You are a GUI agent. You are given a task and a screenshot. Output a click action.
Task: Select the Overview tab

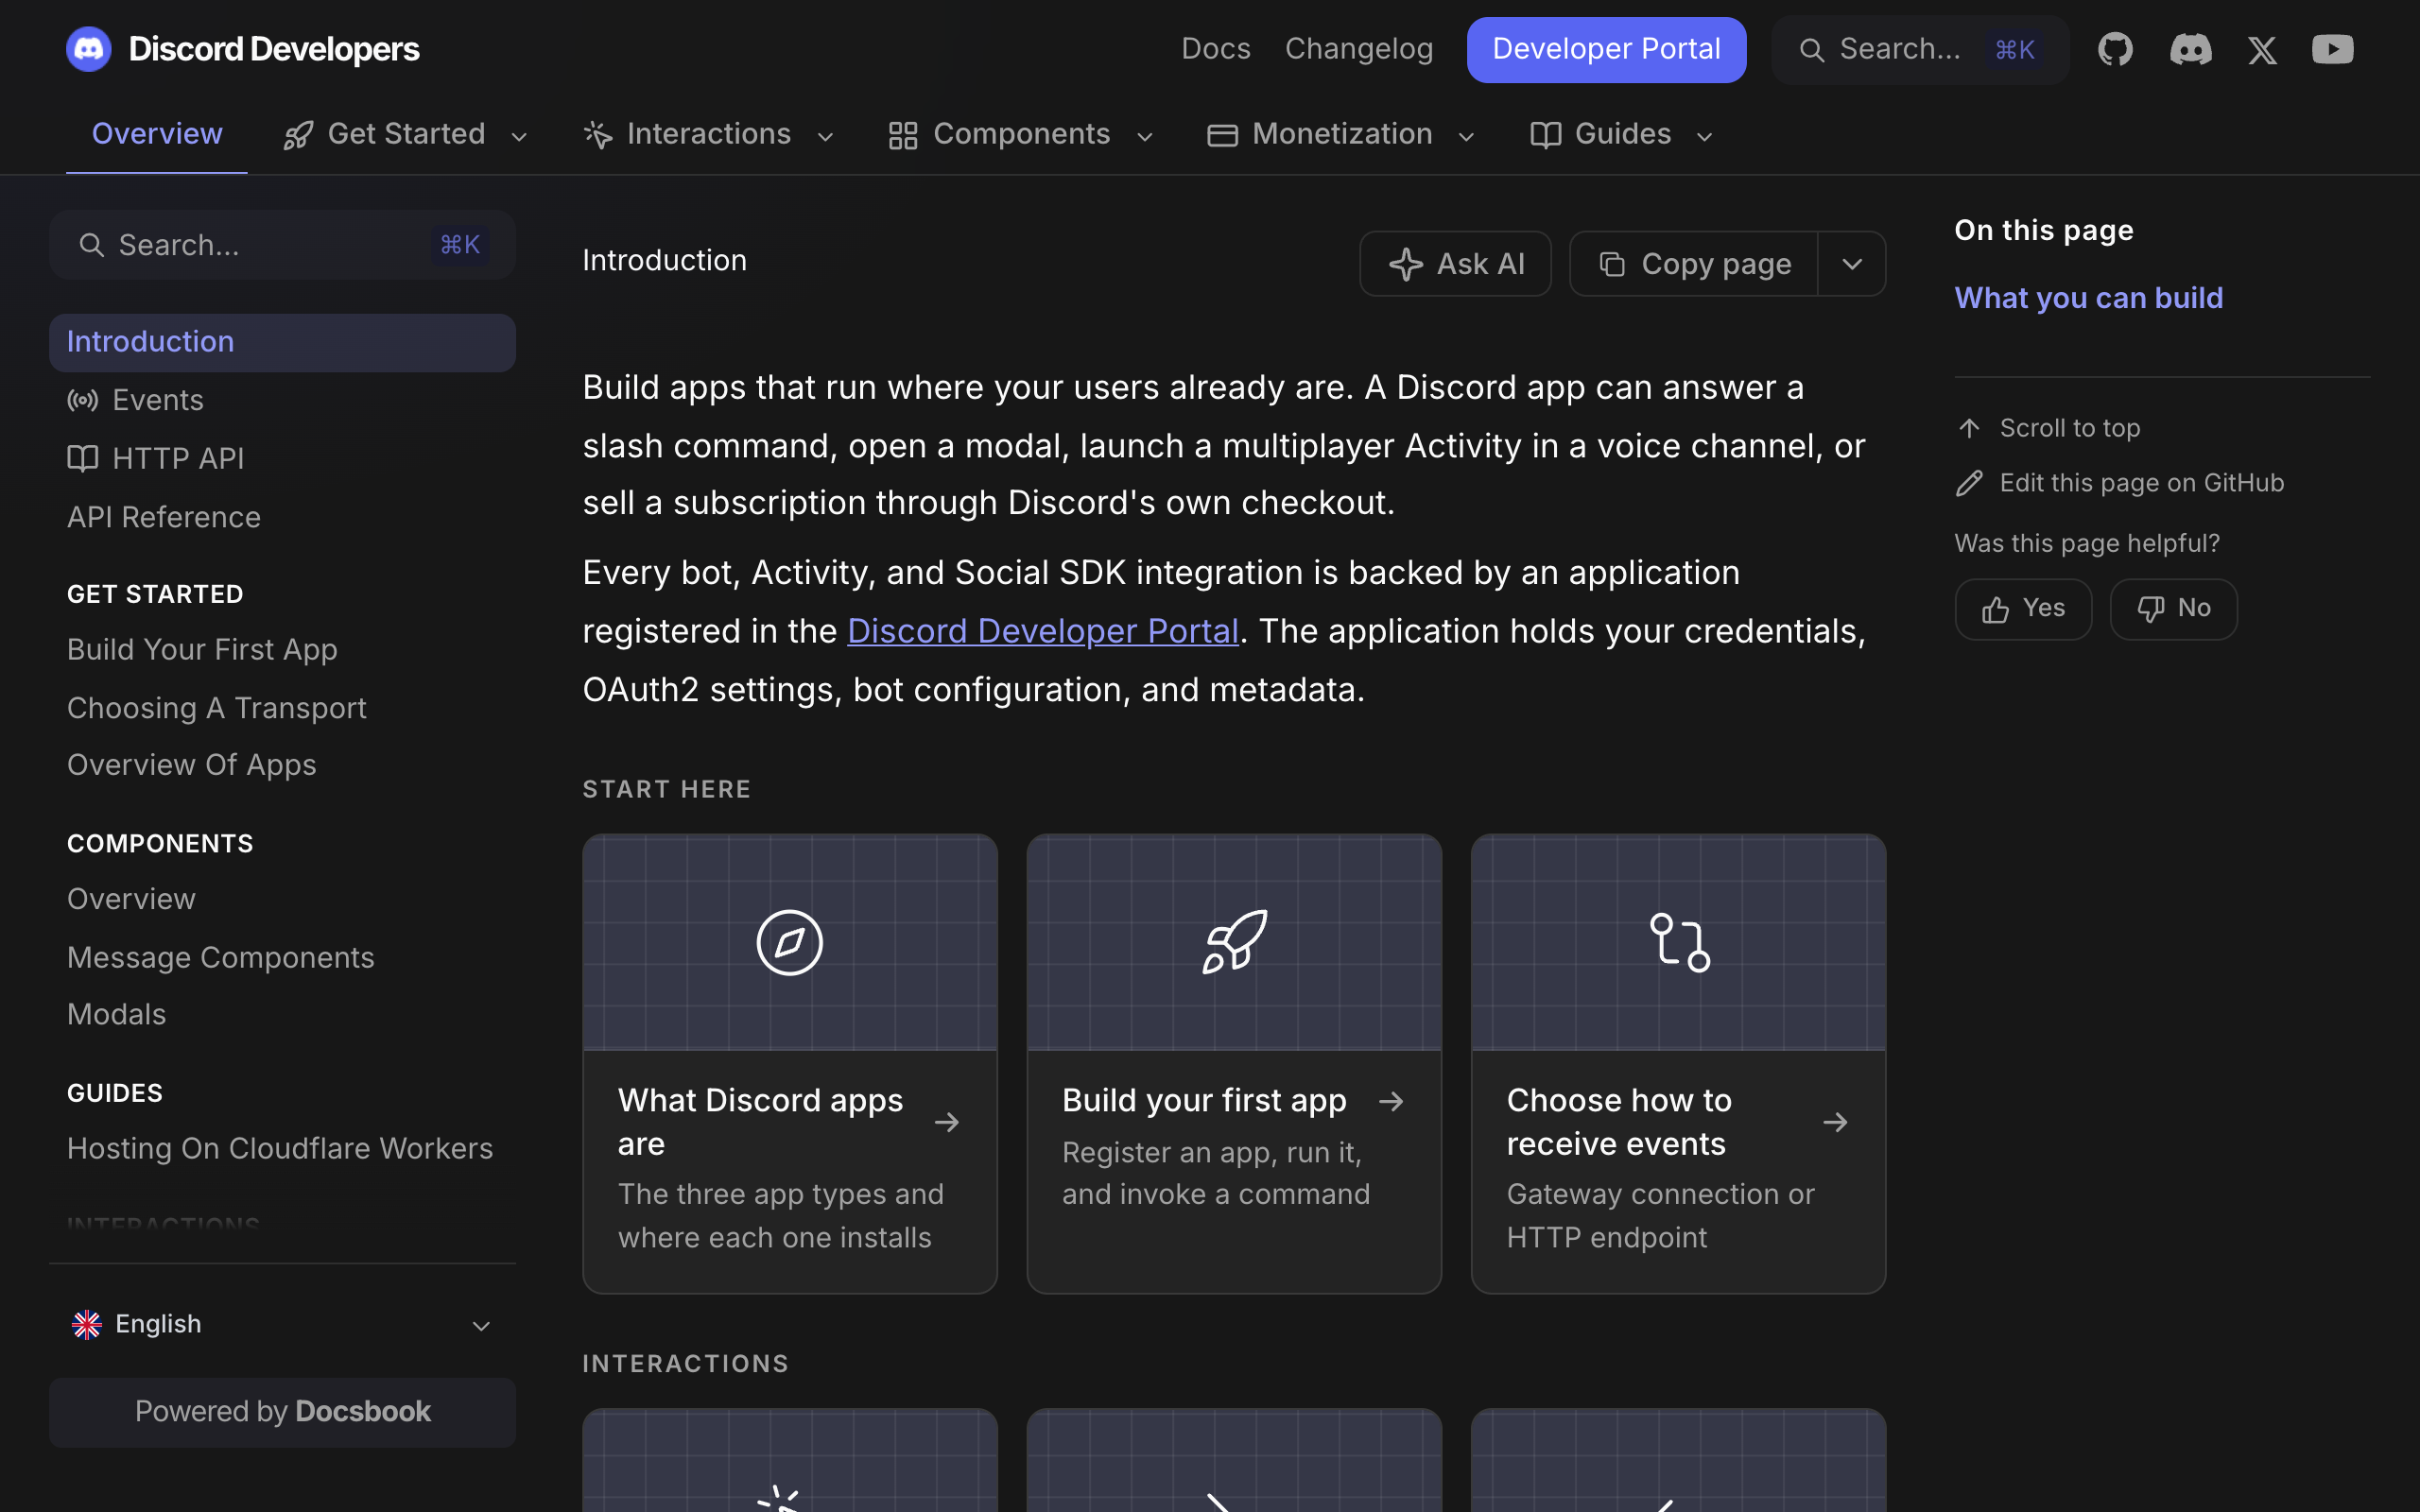[x=157, y=134]
